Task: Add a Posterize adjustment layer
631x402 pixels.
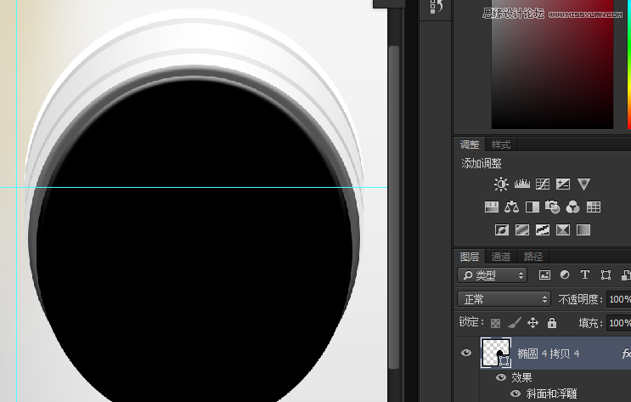Action: click(x=522, y=230)
